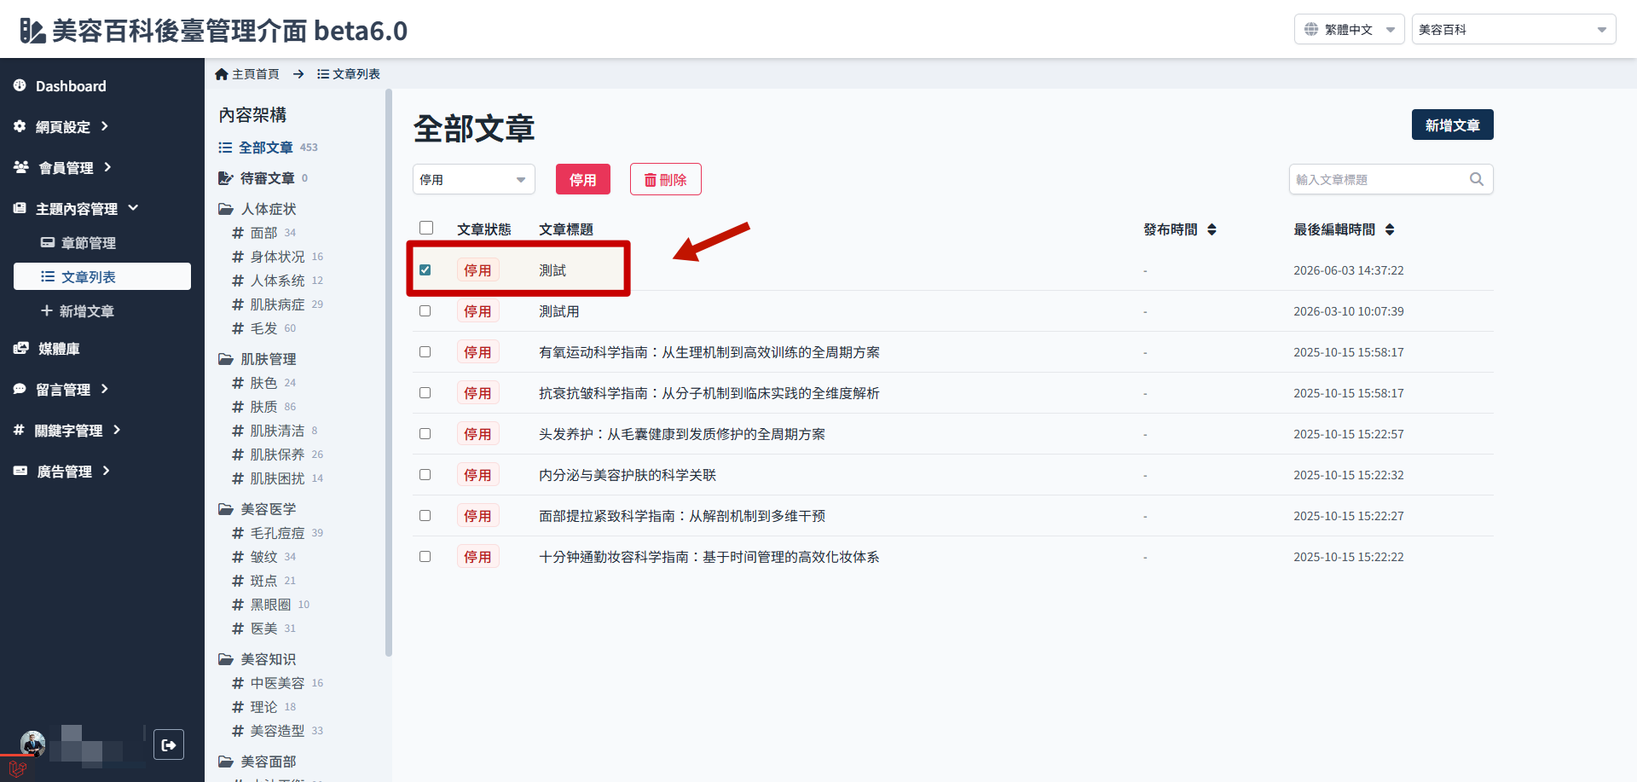Click the category panel scrollbar

click(x=389, y=373)
